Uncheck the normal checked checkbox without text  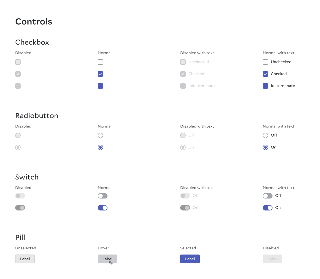pyautogui.click(x=100, y=74)
